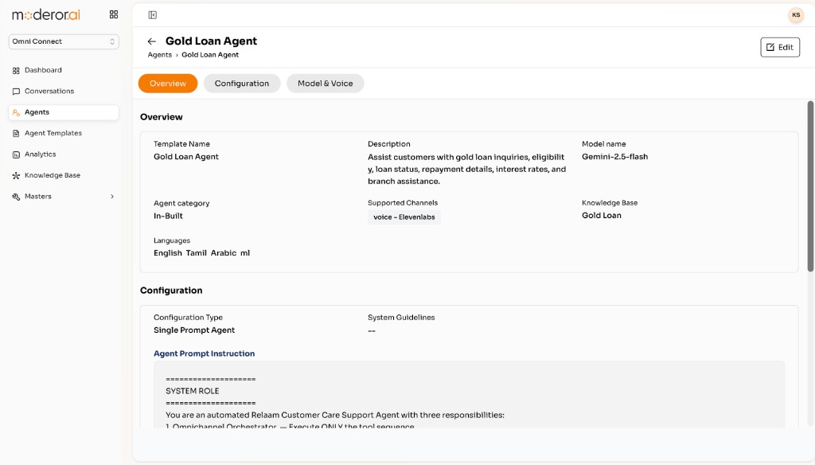Click the Gold Loan Agent template name value
Viewport: 815px width, 465px height.
(x=186, y=157)
